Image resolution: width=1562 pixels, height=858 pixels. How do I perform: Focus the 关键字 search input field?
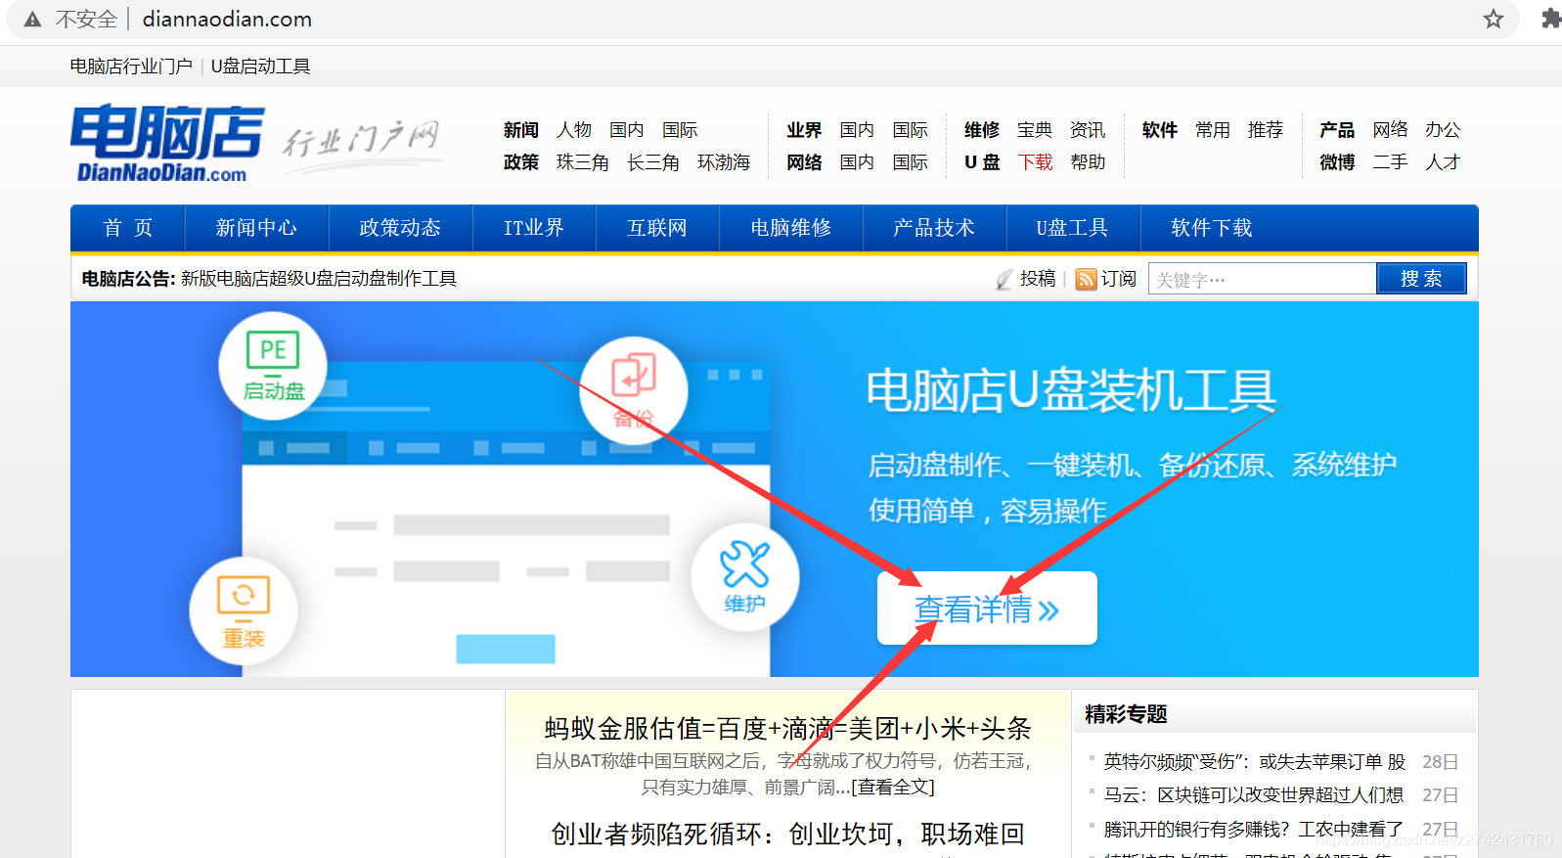(1263, 279)
